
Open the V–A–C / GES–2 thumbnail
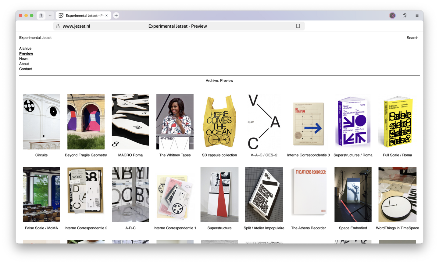(x=264, y=122)
